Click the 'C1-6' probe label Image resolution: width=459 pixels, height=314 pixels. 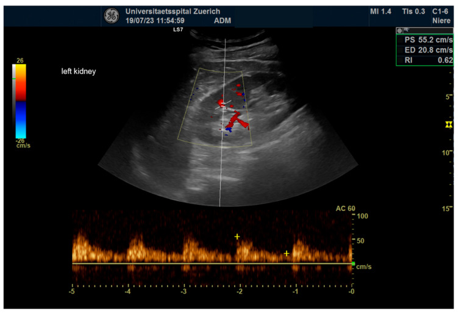[x=440, y=12]
